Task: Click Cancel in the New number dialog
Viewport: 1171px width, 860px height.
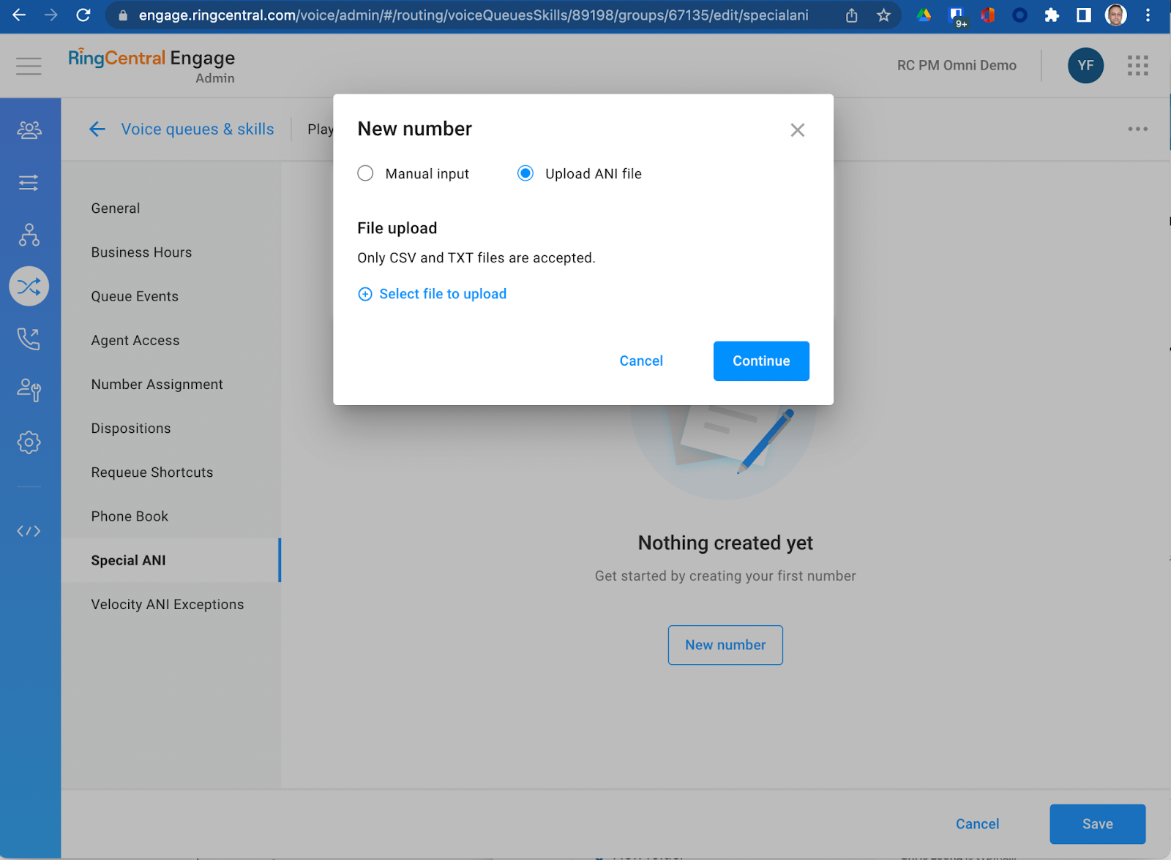Action: point(641,361)
